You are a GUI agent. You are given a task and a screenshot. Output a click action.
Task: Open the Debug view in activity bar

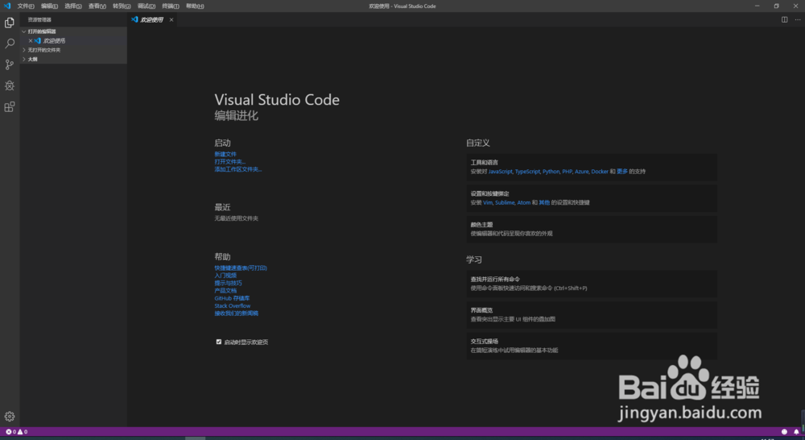click(9, 86)
